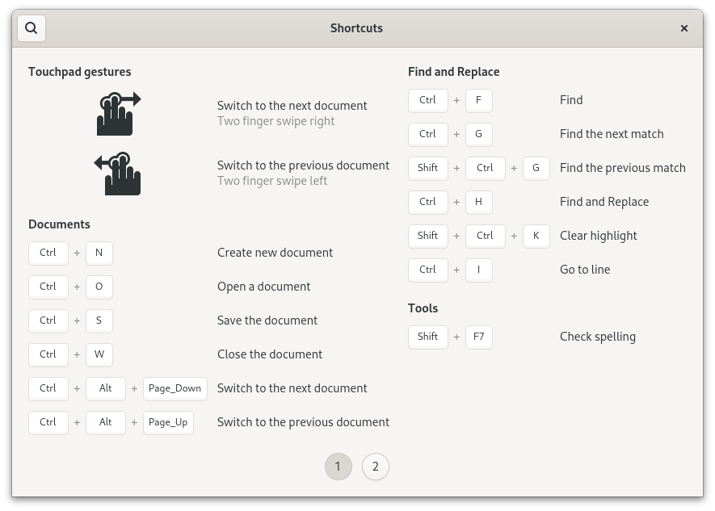Click the Find and Replace shortcut description
The width and height of the screenshot is (715, 511).
pos(604,202)
